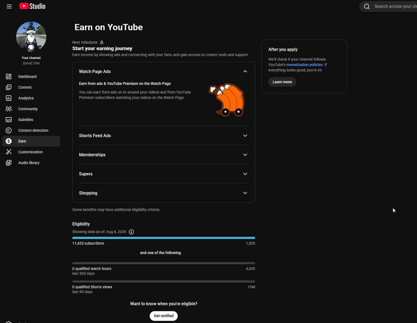Open the monetization policies link
This screenshot has height=323, width=417.
click(x=305, y=65)
